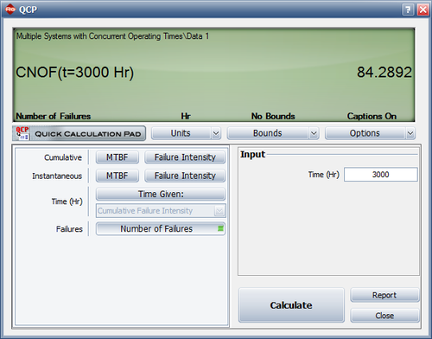432x339 pixels.
Task: Open the Cumulative Failure Intensity combo box
Action: [161, 211]
